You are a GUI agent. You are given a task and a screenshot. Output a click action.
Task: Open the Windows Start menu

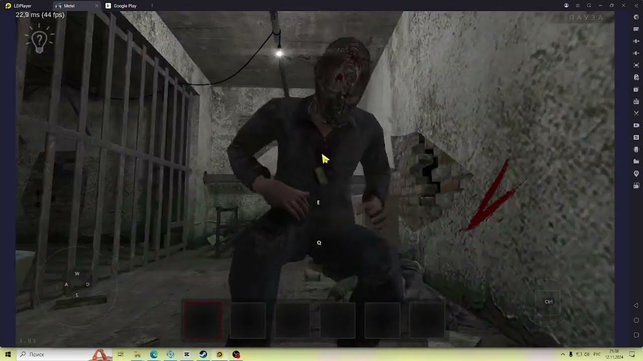tap(8, 354)
